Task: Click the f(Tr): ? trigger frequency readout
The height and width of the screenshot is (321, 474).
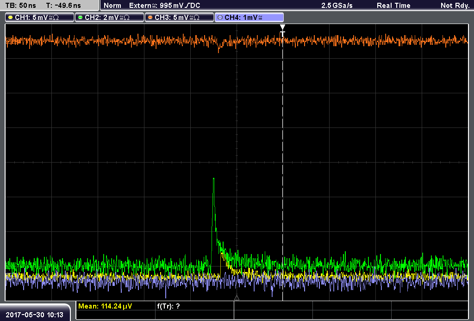Action: [x=168, y=306]
